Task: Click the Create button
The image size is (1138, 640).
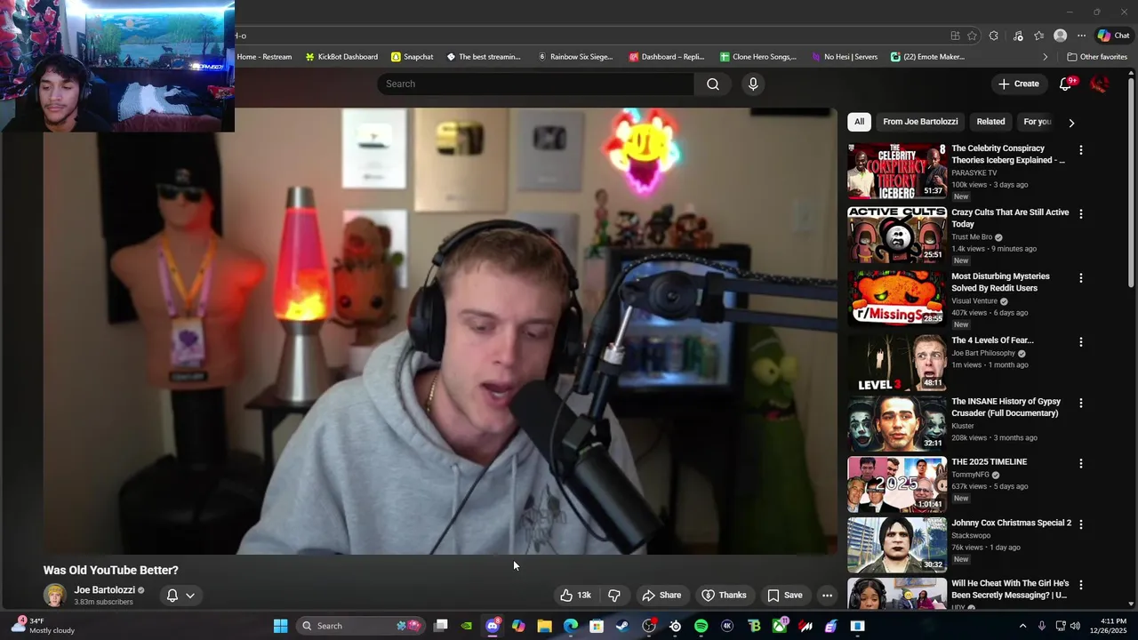Action: pos(1018,84)
